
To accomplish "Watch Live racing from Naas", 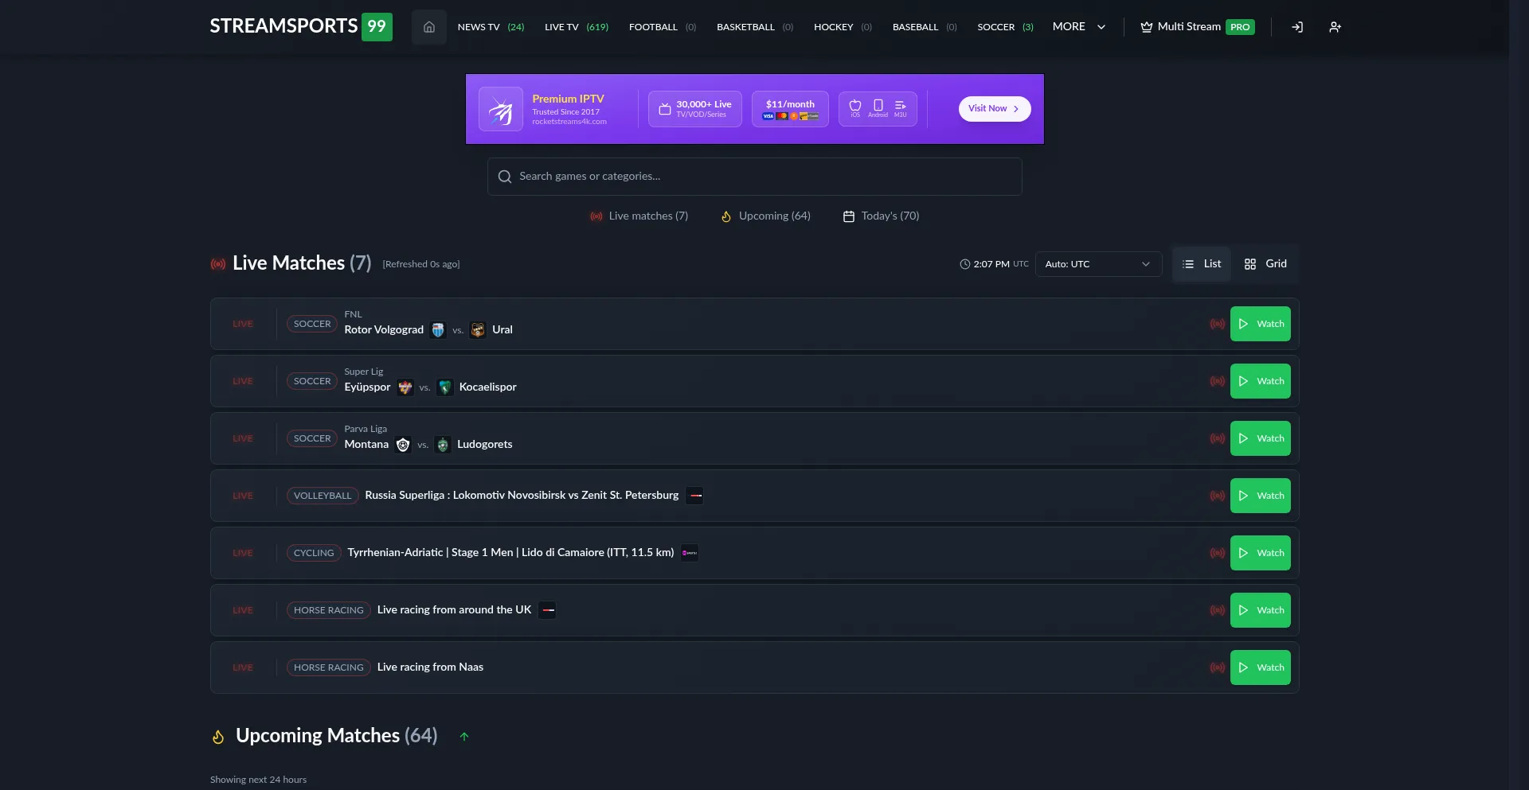I will (1261, 667).
